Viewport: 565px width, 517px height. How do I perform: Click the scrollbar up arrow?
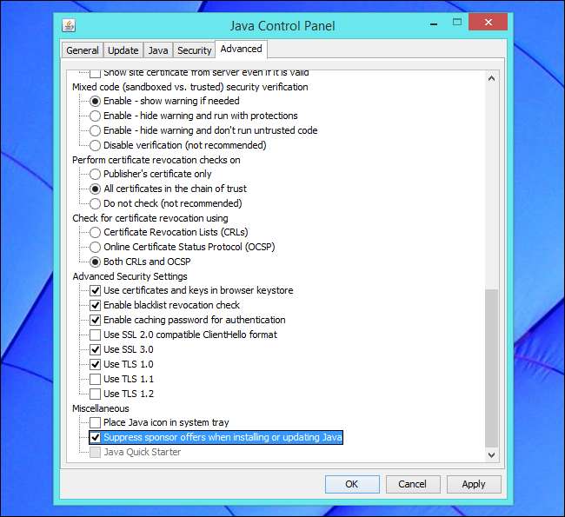coord(491,78)
